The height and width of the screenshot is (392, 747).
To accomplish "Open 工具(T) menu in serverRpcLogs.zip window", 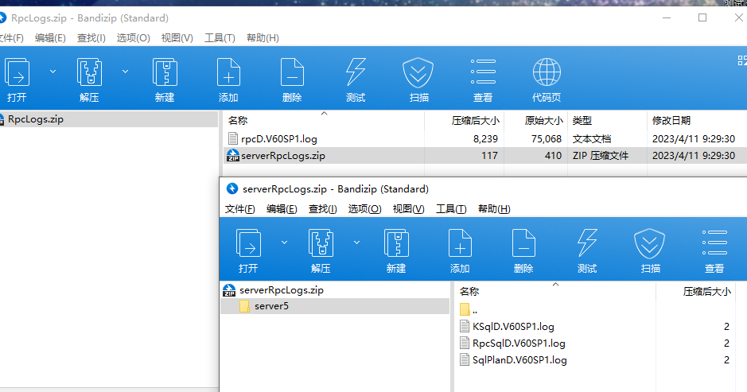I will pos(451,209).
